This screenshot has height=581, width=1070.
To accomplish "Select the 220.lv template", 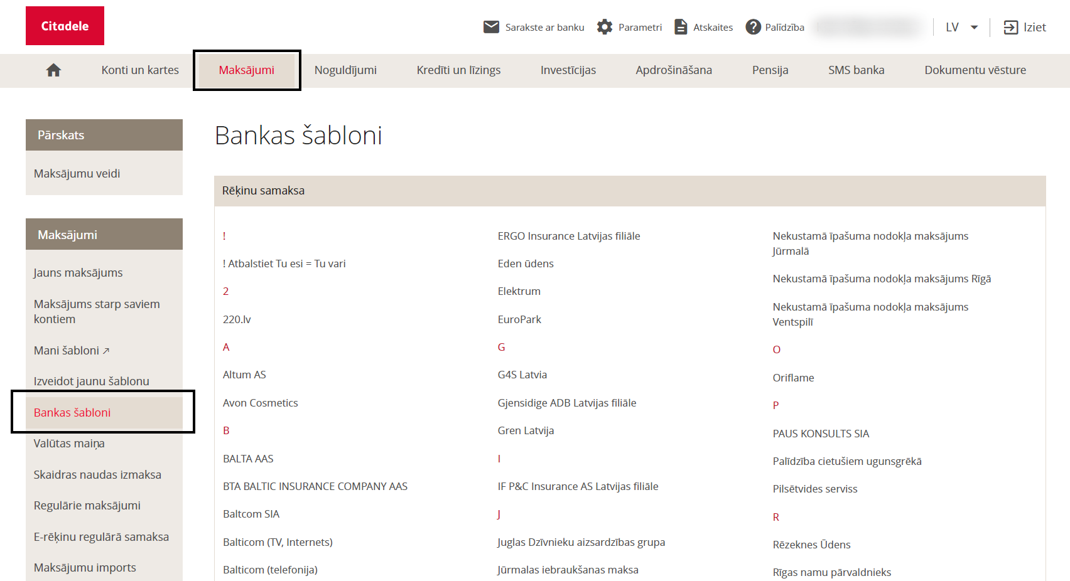I will coord(237,319).
